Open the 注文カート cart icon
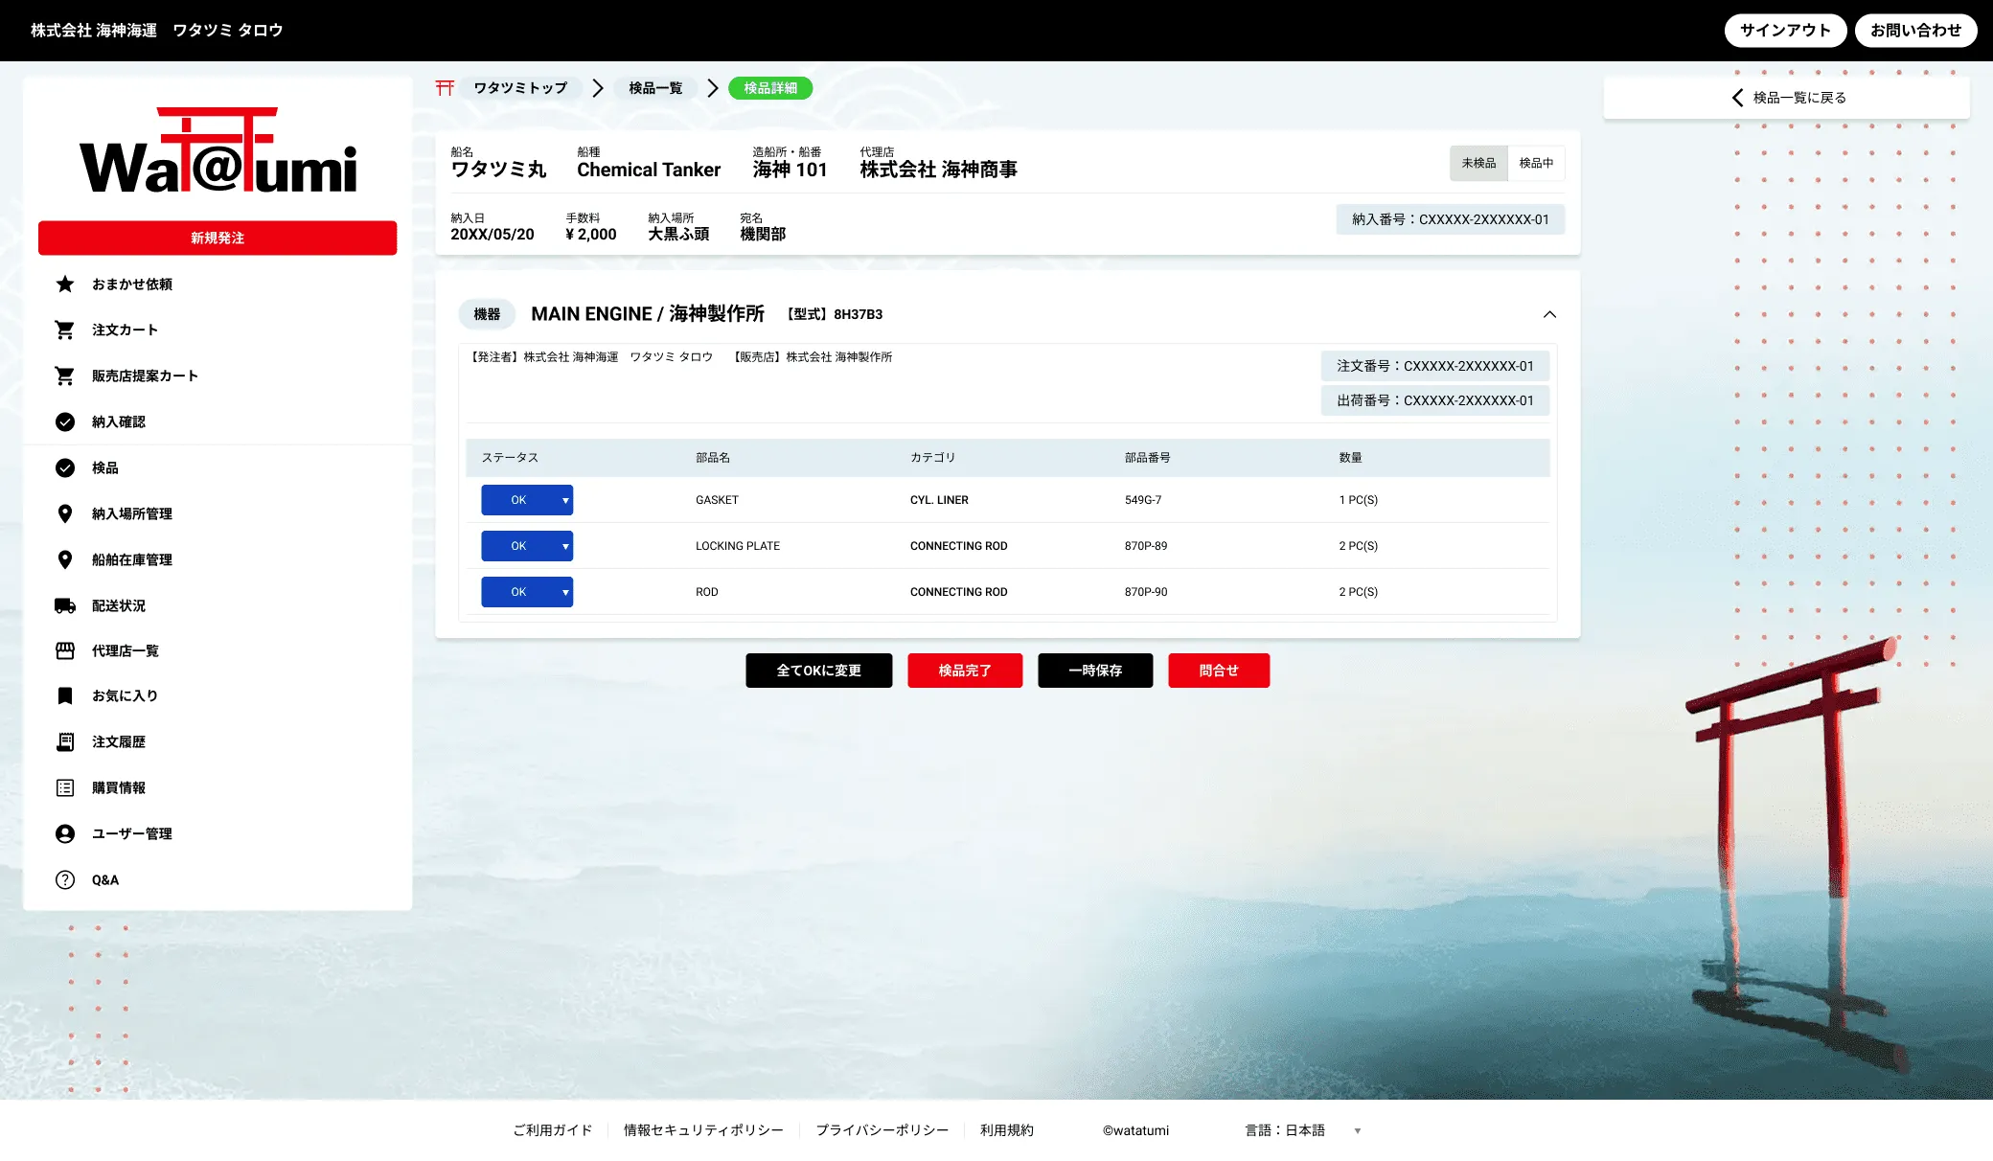 coord(65,330)
